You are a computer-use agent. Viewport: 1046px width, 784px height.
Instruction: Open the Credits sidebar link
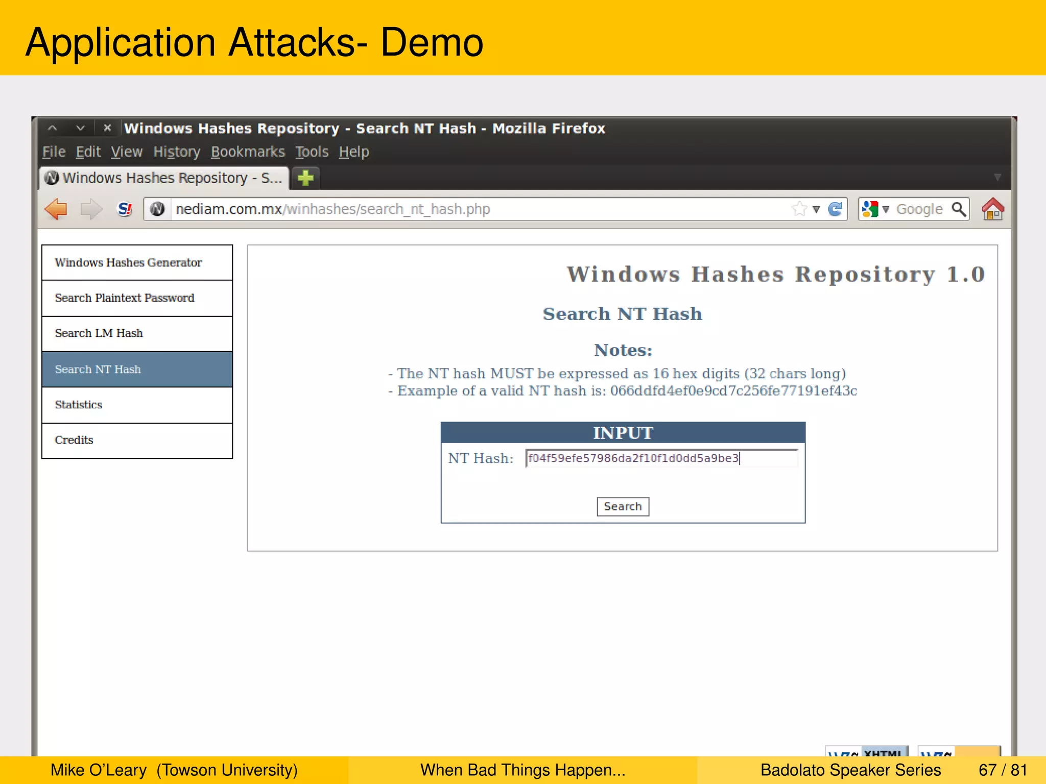tap(137, 440)
